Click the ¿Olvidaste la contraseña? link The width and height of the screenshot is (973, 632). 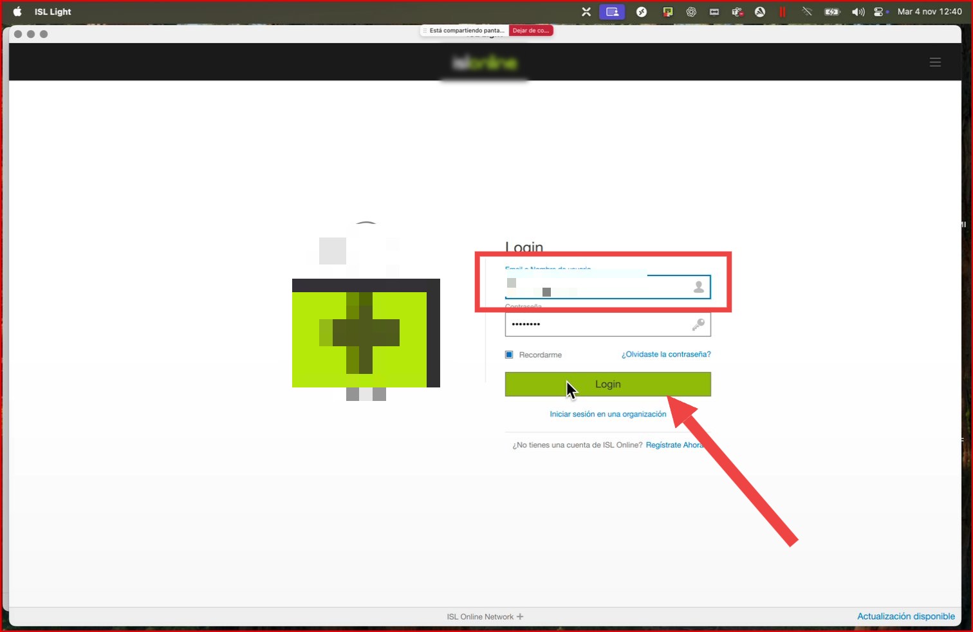click(x=666, y=355)
